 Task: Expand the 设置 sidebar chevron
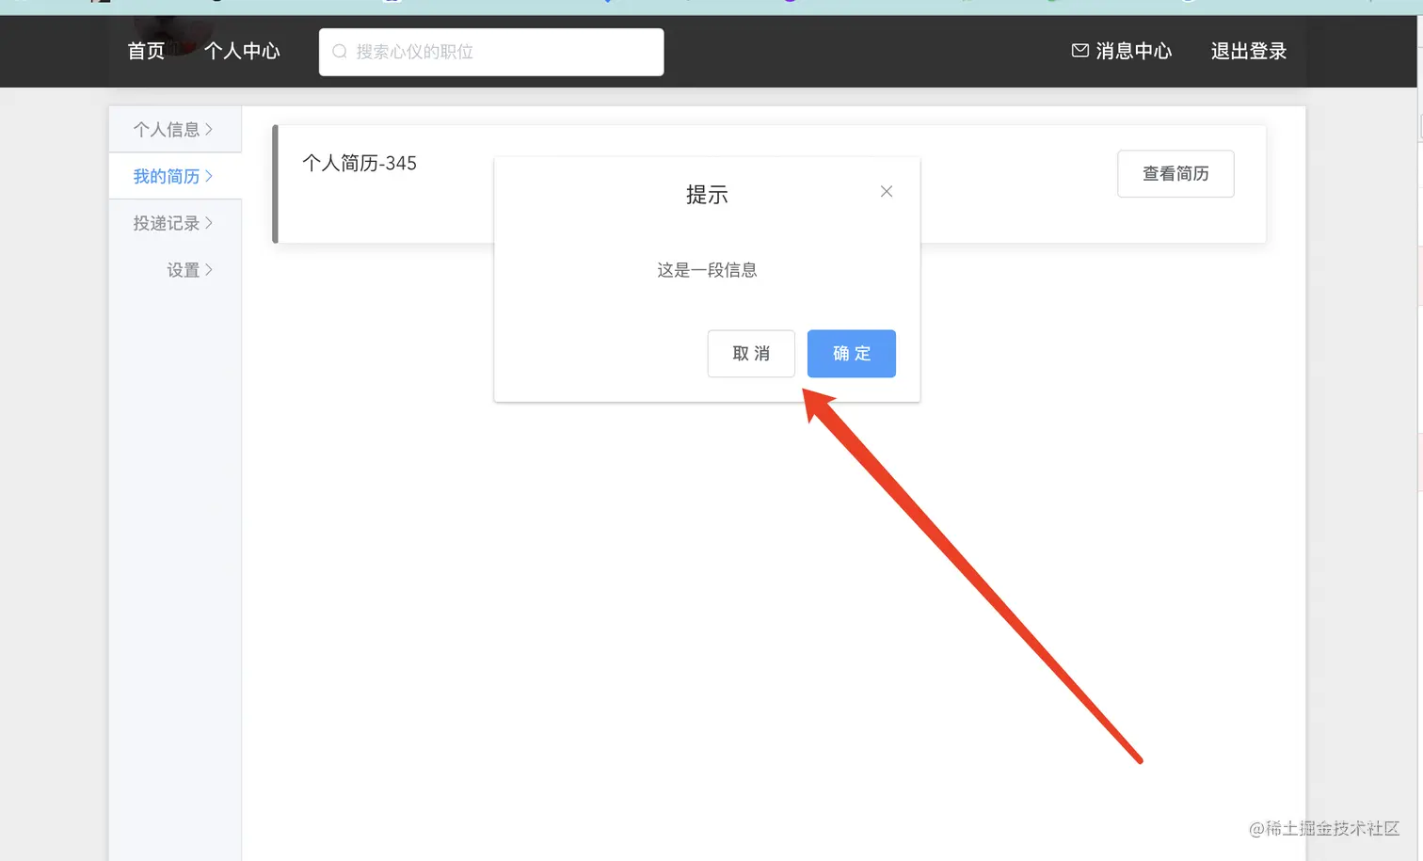[x=209, y=269]
